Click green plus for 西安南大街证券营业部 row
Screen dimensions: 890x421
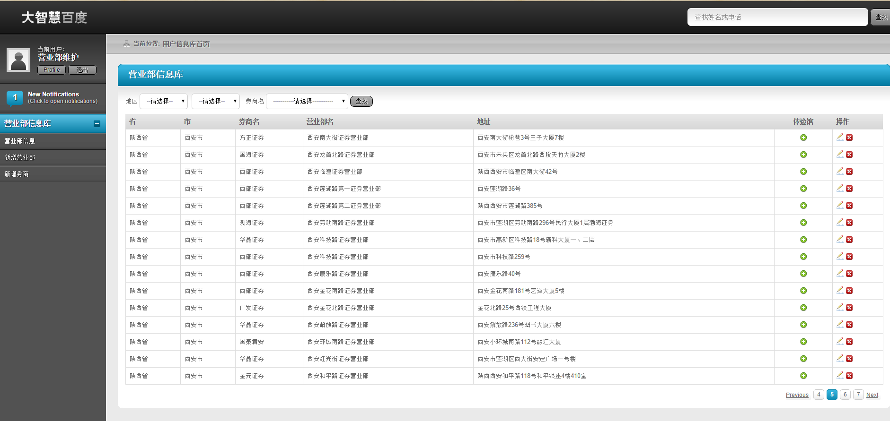[803, 137]
